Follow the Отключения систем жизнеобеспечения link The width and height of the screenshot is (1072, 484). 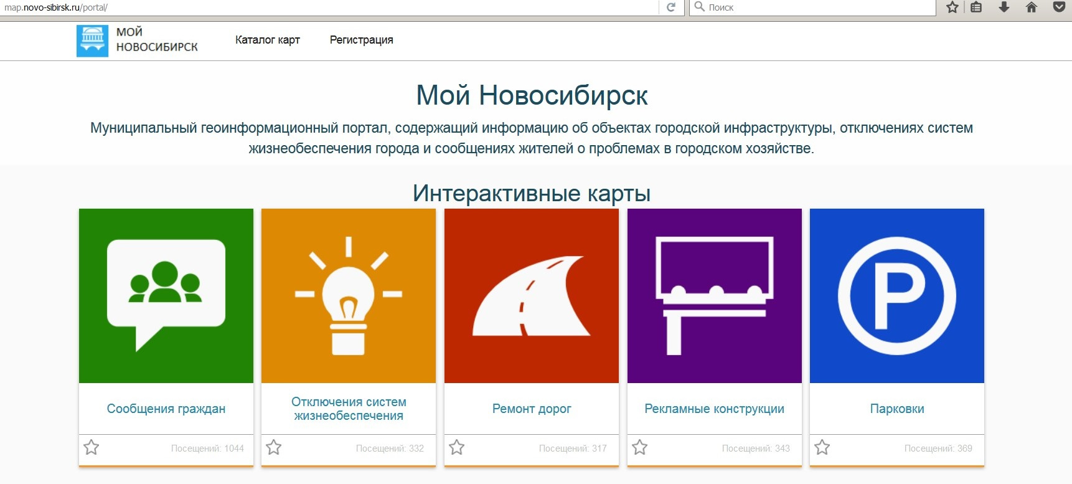click(349, 409)
